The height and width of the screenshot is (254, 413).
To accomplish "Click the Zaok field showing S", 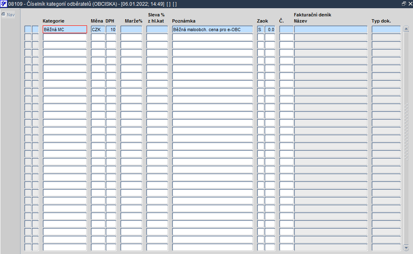I will [261, 29].
